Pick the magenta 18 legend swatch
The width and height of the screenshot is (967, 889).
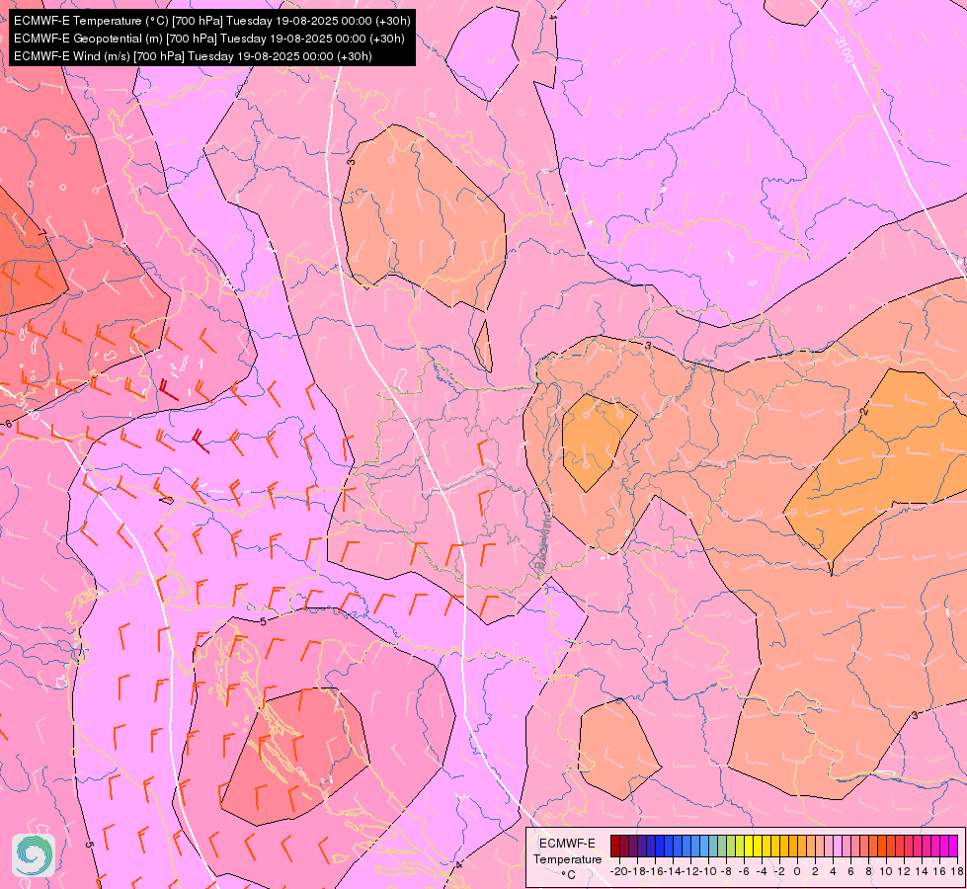[x=953, y=846]
